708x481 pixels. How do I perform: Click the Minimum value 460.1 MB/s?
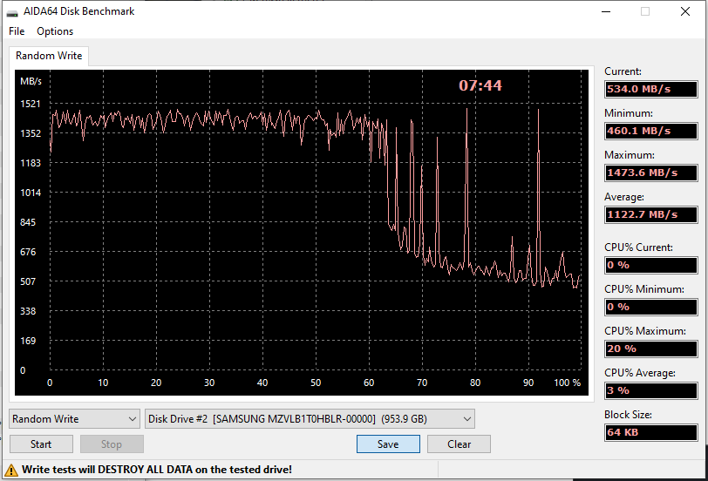(651, 131)
